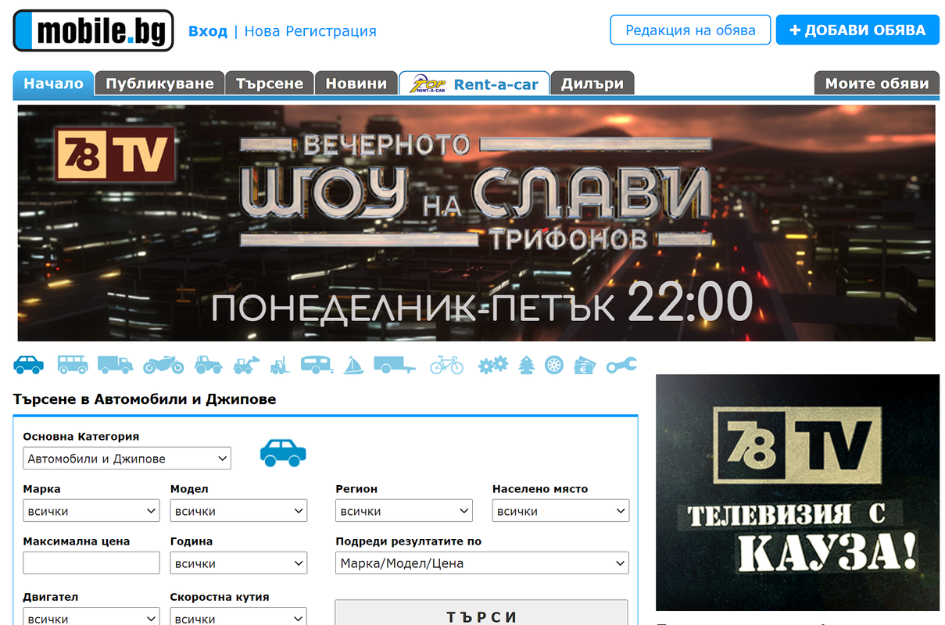The width and height of the screenshot is (945, 625).
Task: Click the Вход login link
Action: pos(208,31)
